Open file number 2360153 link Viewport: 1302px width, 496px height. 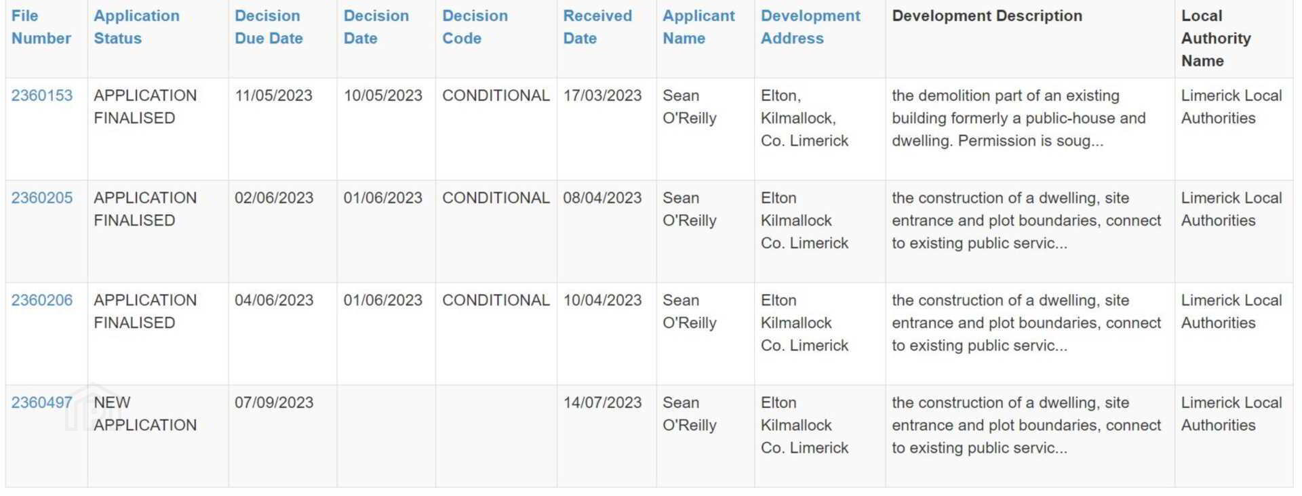(x=41, y=96)
